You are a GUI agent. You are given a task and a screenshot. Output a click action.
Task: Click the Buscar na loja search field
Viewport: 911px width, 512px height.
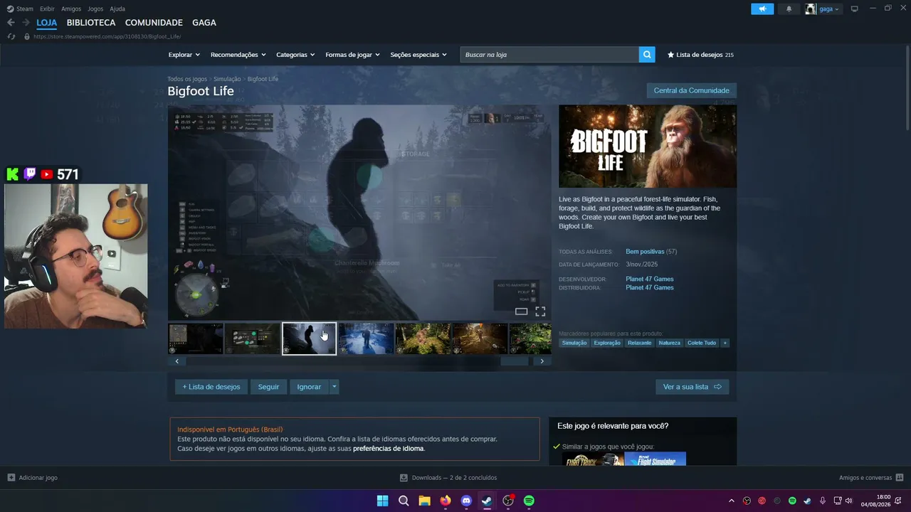pyautogui.click(x=549, y=55)
